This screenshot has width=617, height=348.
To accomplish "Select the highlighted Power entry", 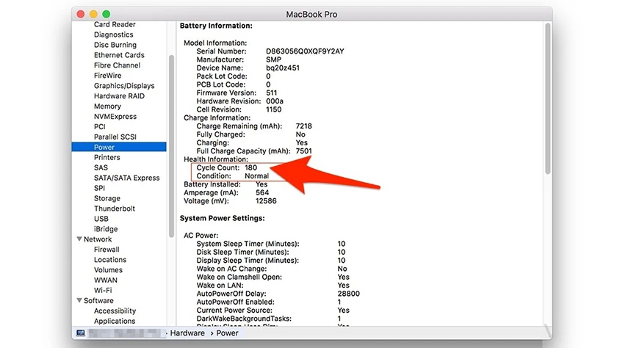I will 119,147.
